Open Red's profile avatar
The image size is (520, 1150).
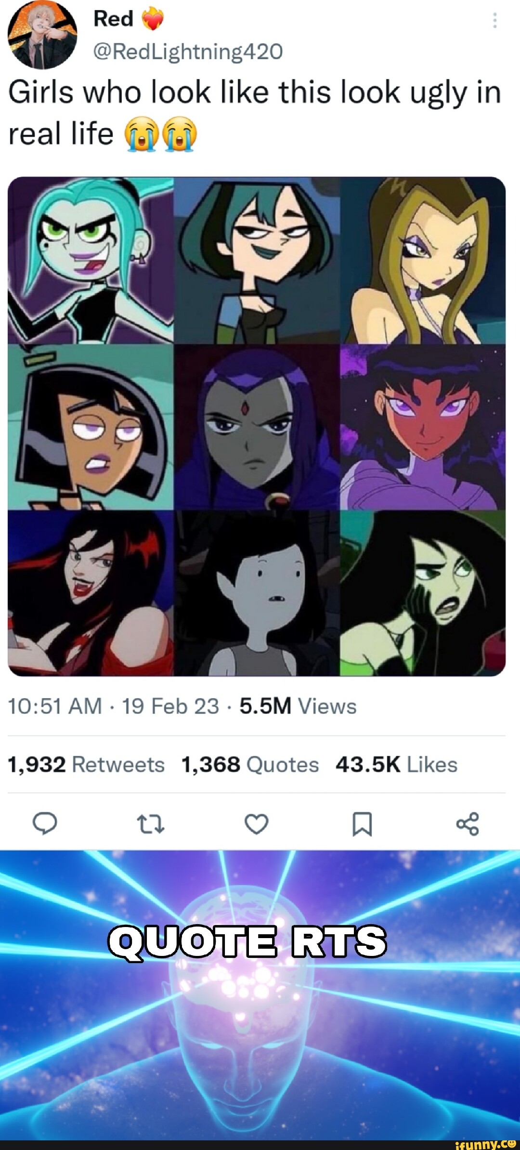point(42,35)
